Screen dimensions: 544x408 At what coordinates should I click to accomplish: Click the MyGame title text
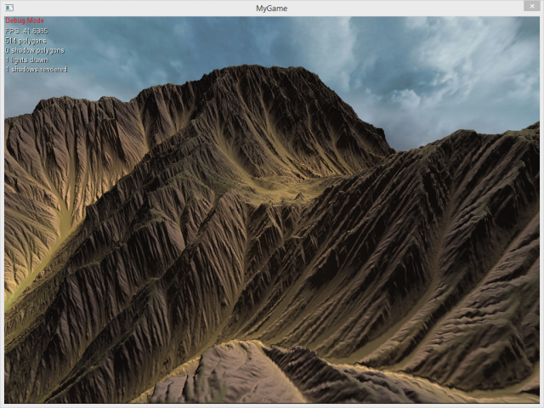(x=272, y=8)
